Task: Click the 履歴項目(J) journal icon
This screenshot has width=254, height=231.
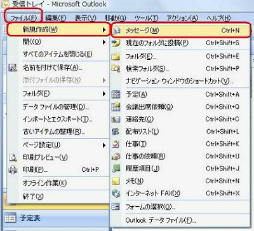Action: pos(116,169)
